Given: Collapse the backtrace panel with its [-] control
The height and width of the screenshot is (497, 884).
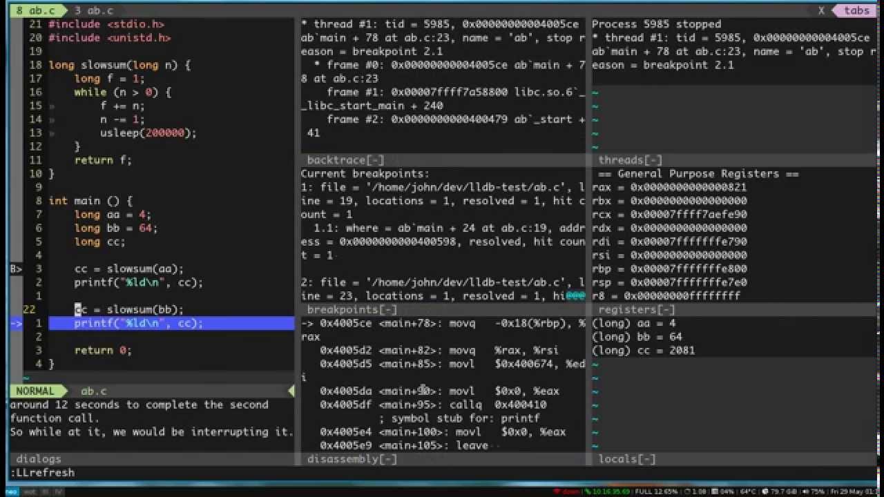Looking at the screenshot, I should tap(374, 159).
